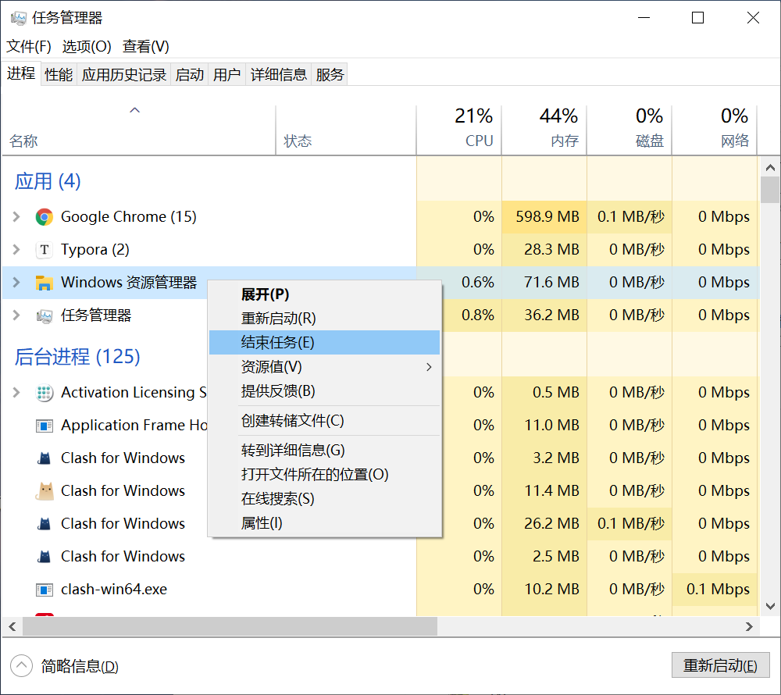Click the Activation Licensing process icon
Screen dimensions: 781x695
[45, 393]
